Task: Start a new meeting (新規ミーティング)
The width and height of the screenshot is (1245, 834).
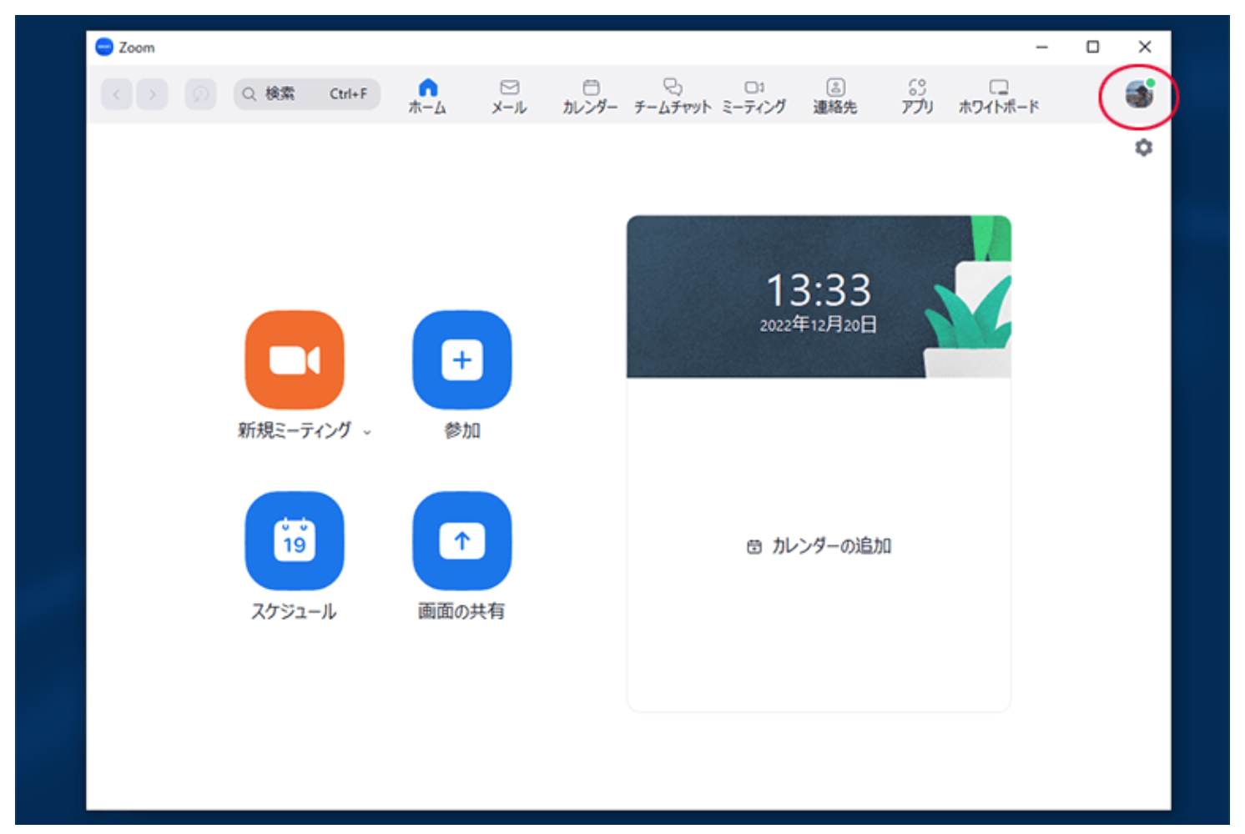Action: tap(294, 359)
